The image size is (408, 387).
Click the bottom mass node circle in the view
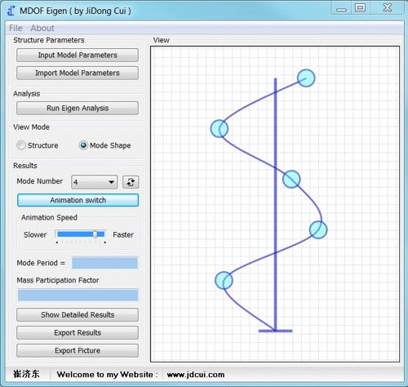pos(224,280)
